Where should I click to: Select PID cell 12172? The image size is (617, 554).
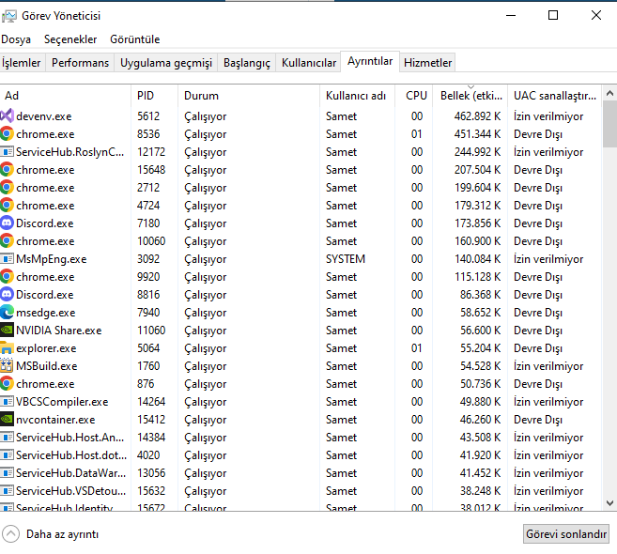pos(151,152)
